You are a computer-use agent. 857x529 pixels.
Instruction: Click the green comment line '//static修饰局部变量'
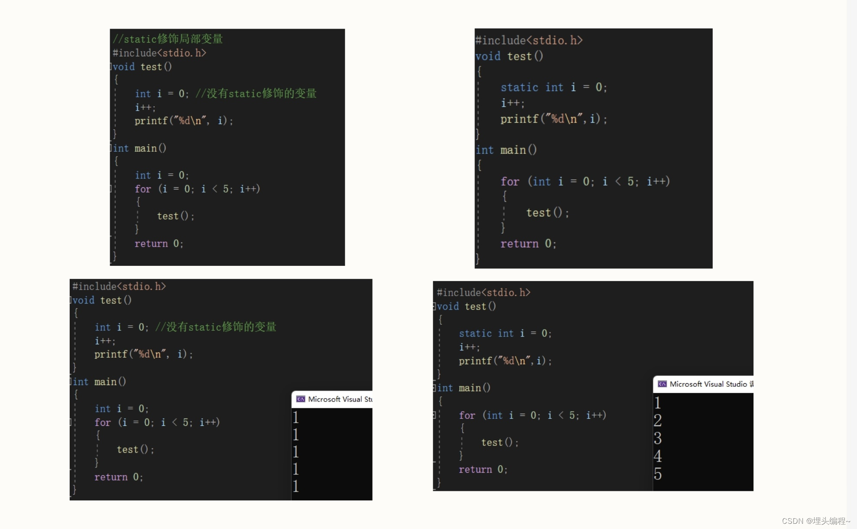pos(168,39)
